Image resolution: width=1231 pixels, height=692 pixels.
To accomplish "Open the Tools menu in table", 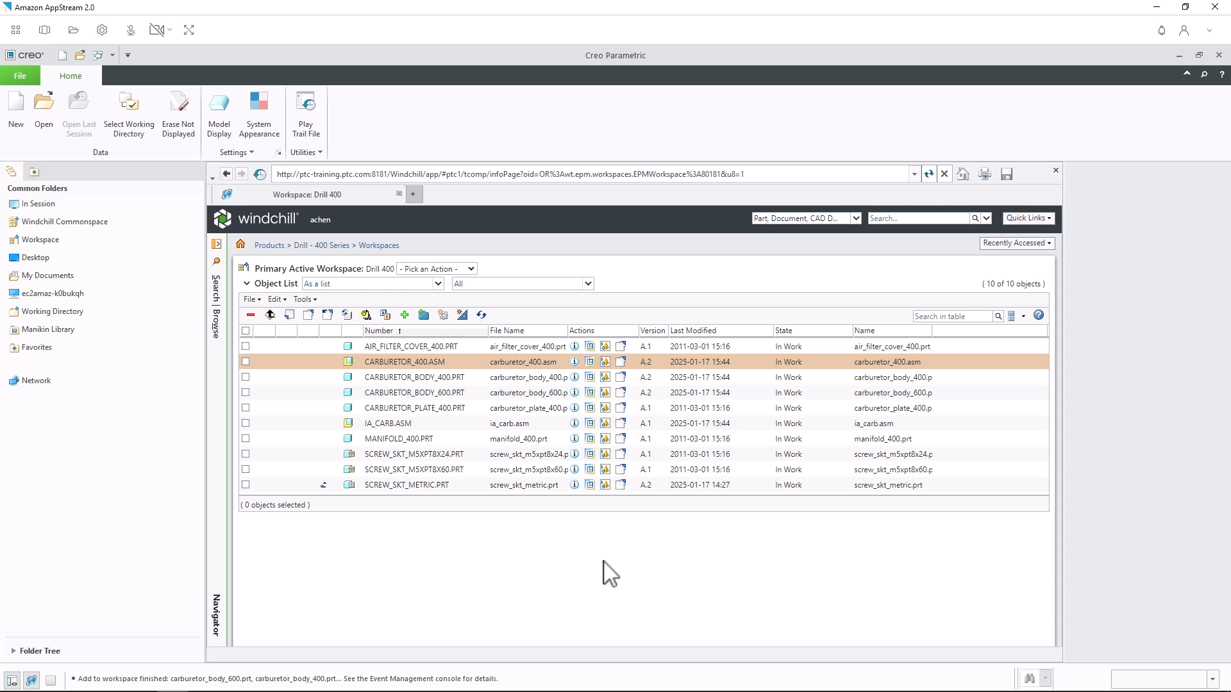I will (305, 299).
